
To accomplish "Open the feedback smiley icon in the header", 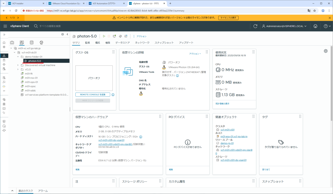I will (316, 26).
